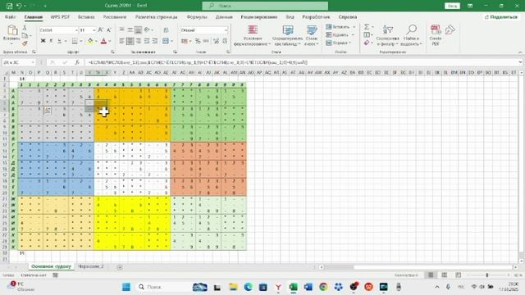This screenshot has width=525, height=295.
Task: Add a new sheet with plus button
Action: (x=120, y=266)
